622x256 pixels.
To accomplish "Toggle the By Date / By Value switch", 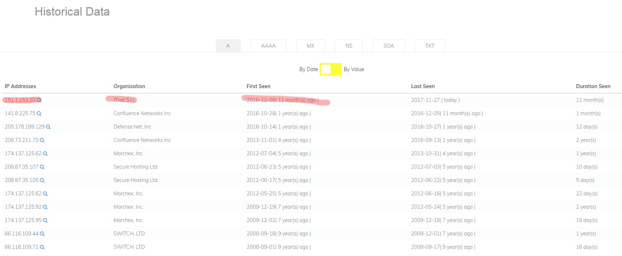I will tap(331, 69).
